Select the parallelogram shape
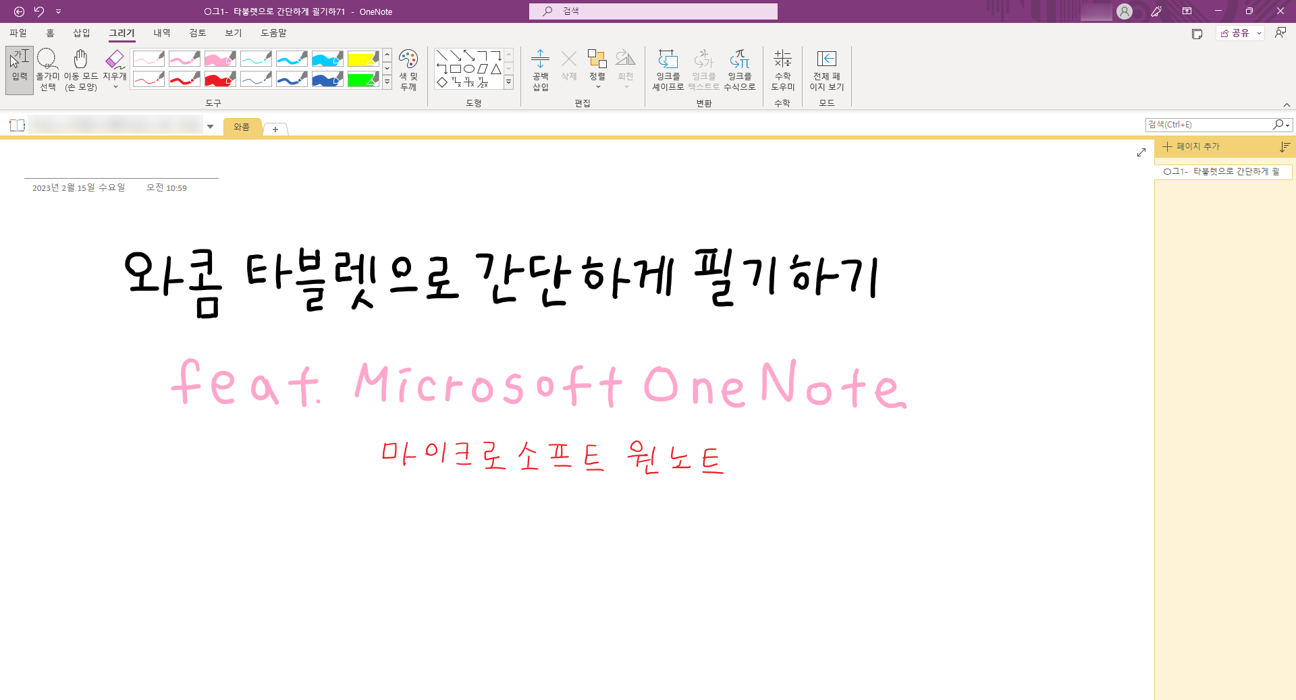Viewport: 1296px width, 700px height. coord(483,69)
